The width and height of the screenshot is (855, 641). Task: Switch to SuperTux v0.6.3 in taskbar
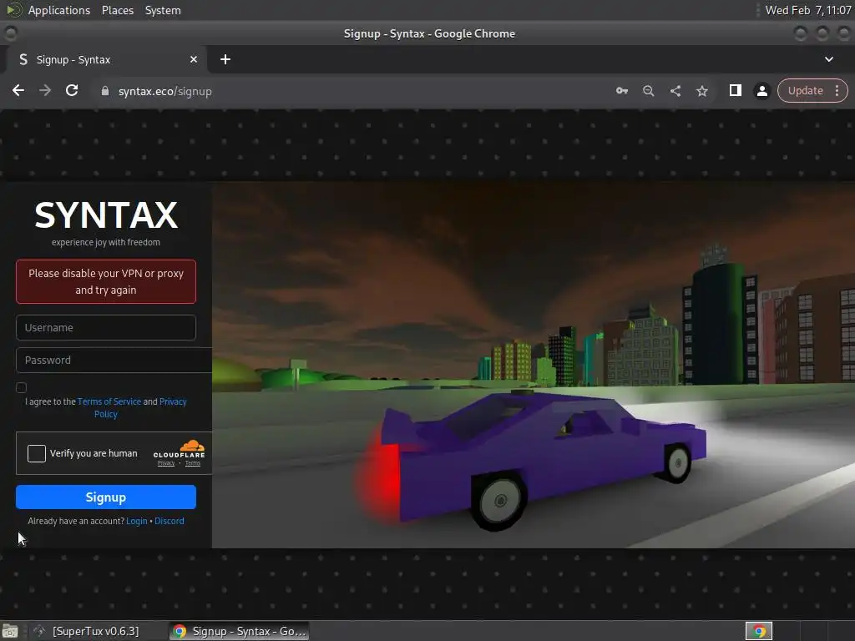click(86, 631)
